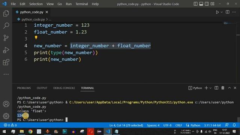Split the terminal
Viewport: 240px width, 135px height.
point(216,88)
